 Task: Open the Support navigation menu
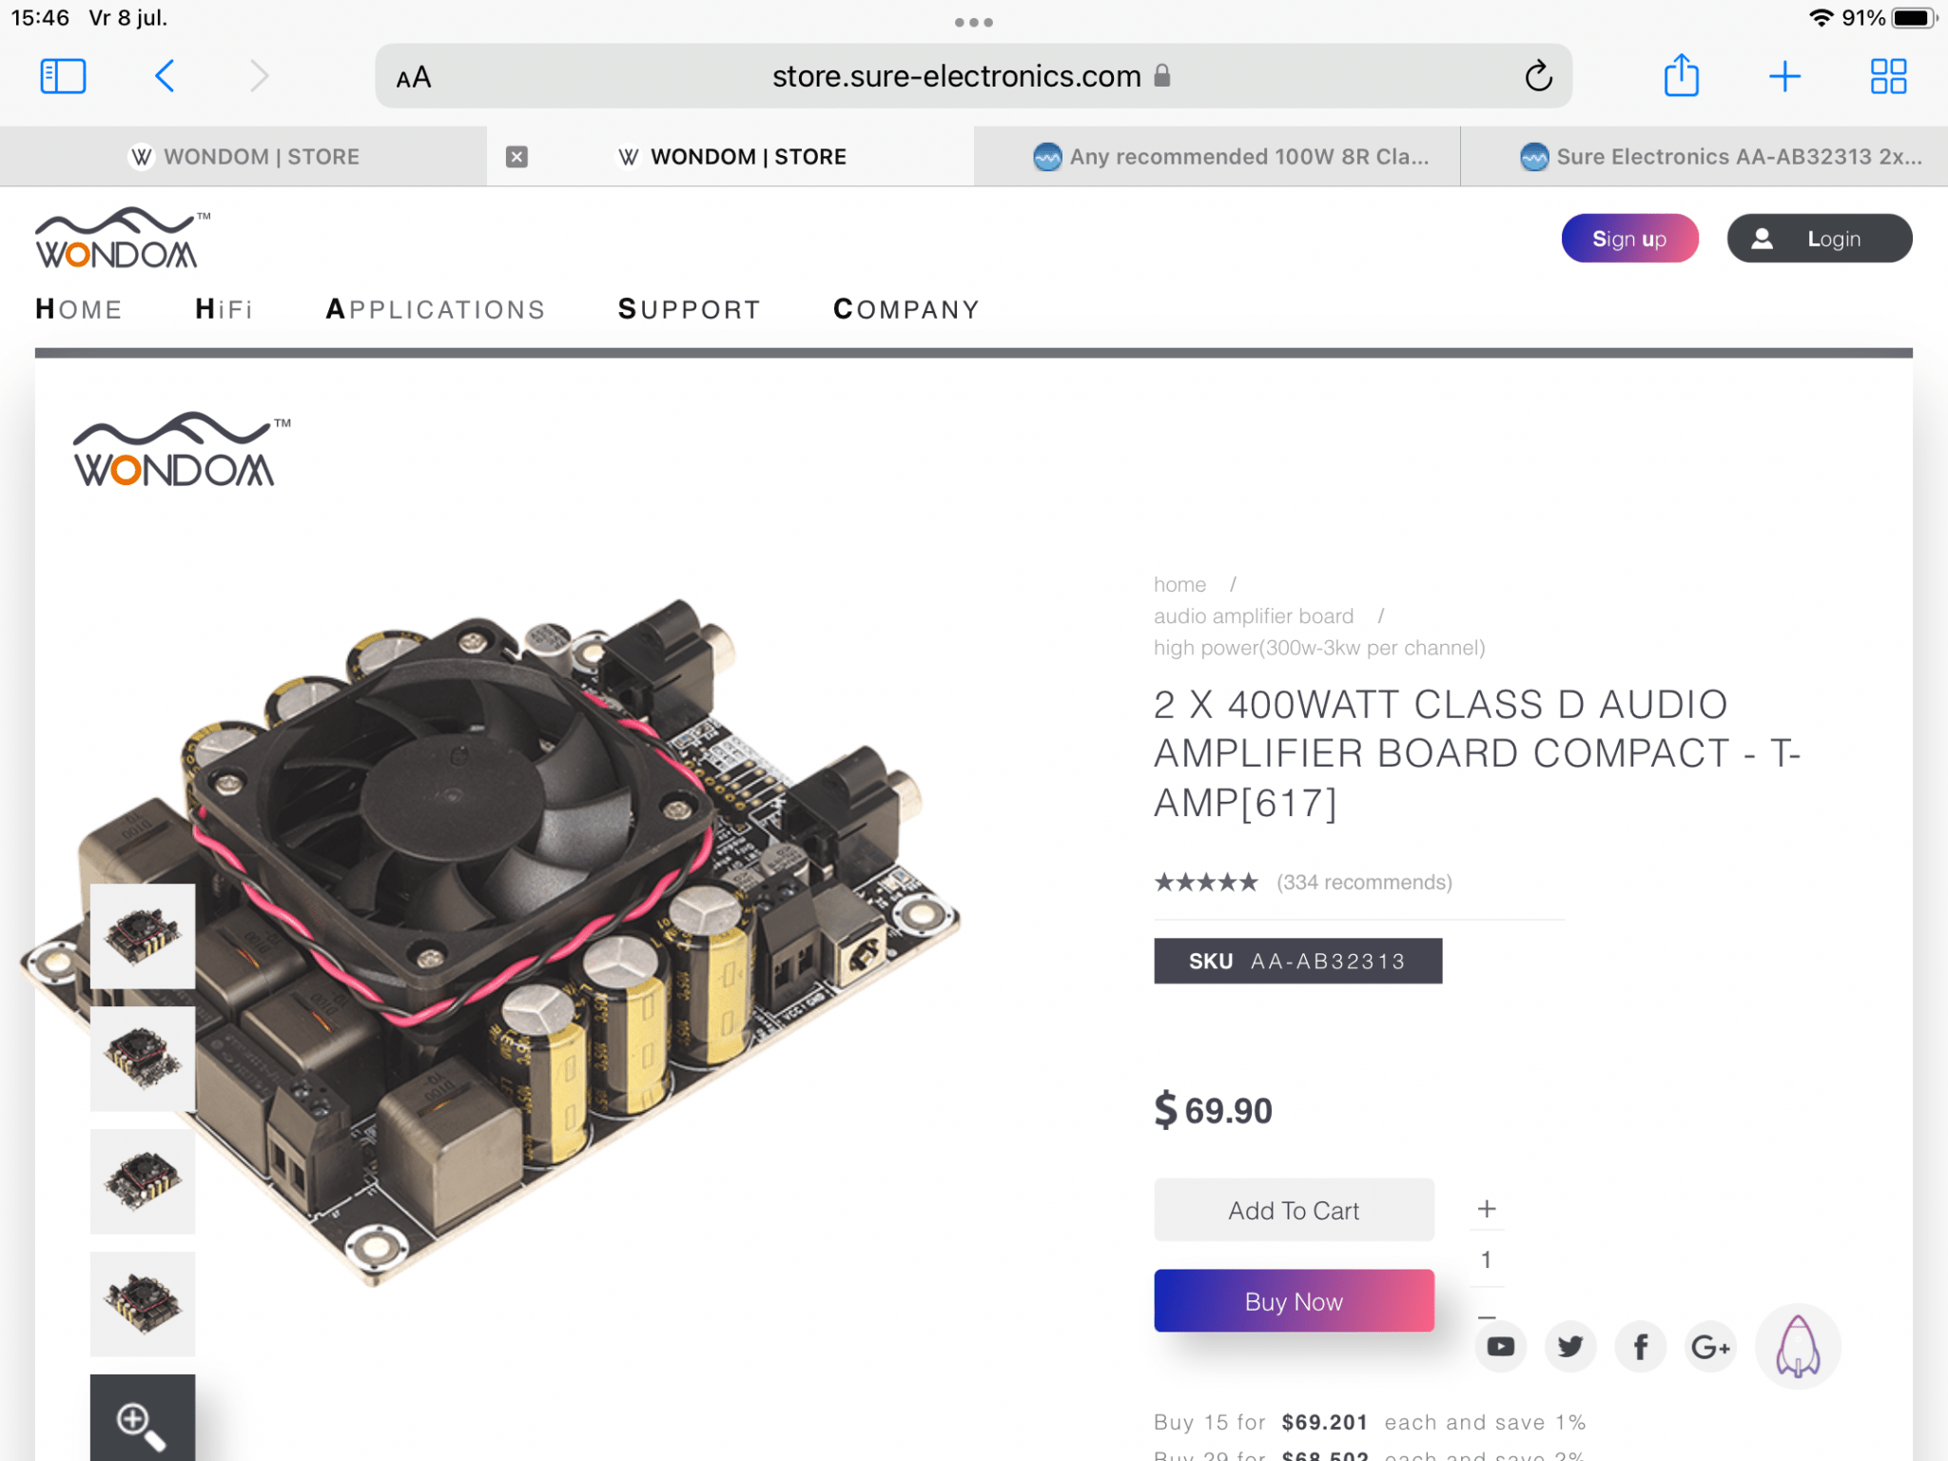(689, 309)
